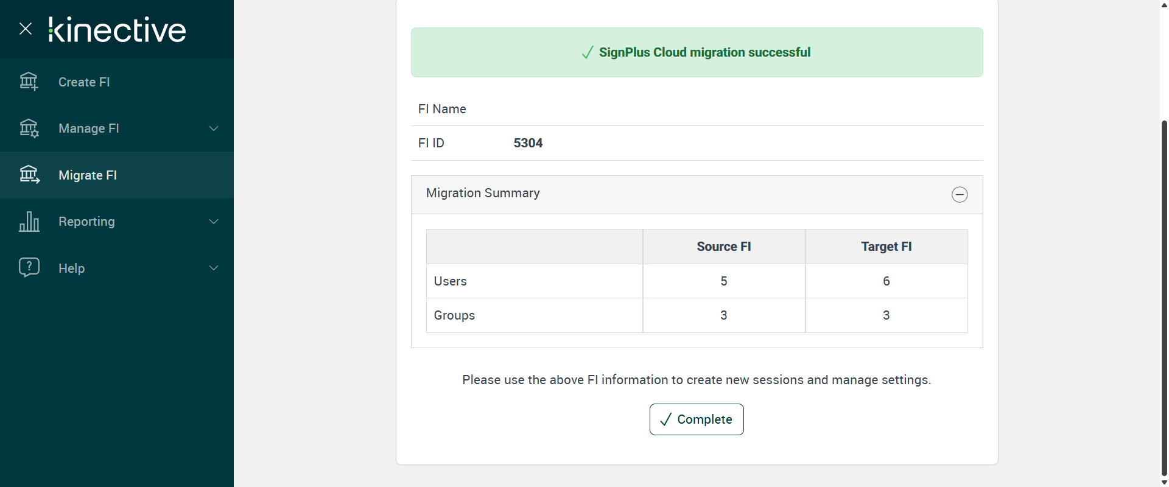Click the Help question bubble icon
Viewport: 1169px width, 487px height.
(29, 268)
